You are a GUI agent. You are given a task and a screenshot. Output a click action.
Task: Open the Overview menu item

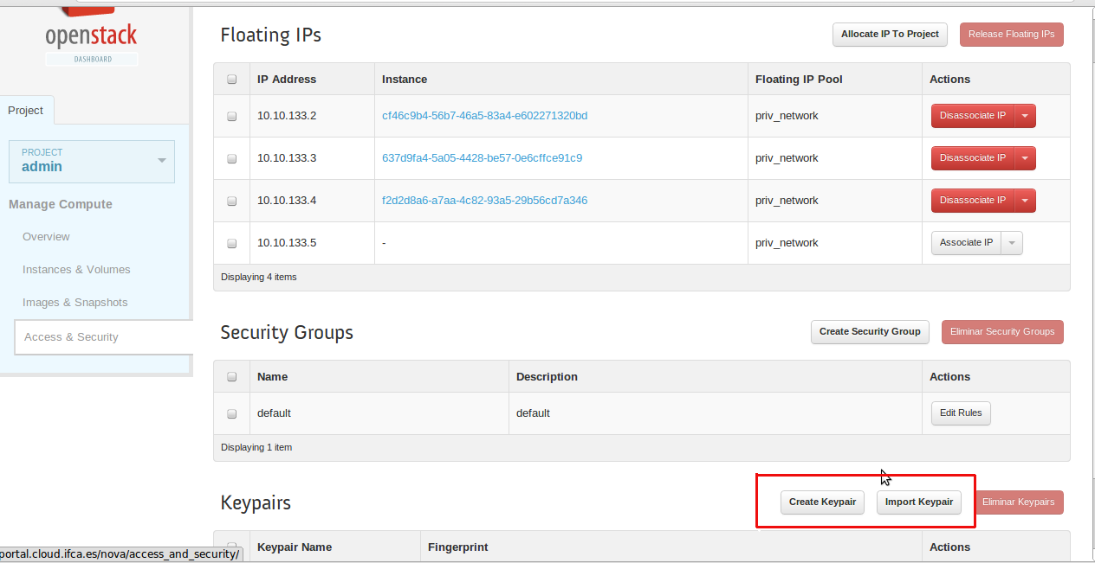46,237
